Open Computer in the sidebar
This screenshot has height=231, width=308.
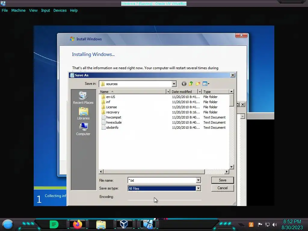83,129
